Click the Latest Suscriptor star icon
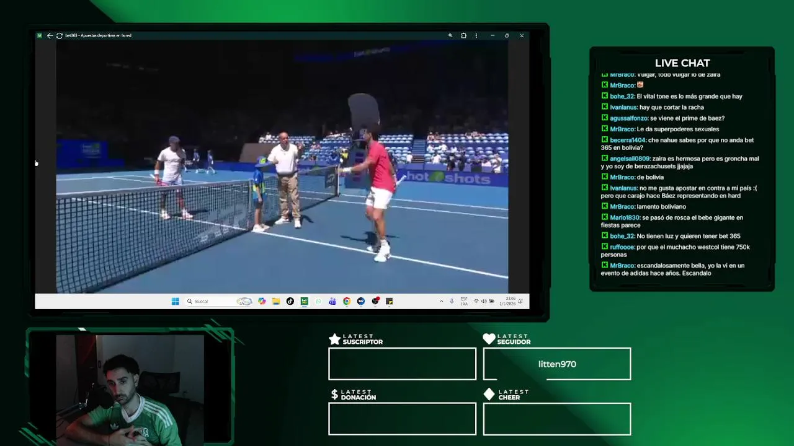Viewport: 794px width, 446px height. point(334,339)
